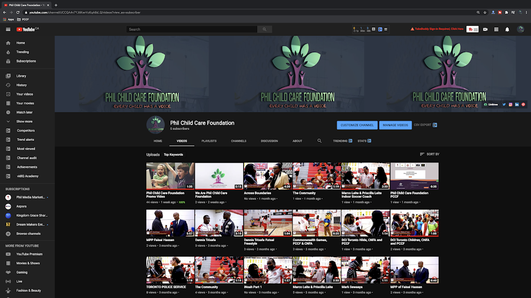
Task: Switch to CHANNELS tab
Action: (x=239, y=141)
